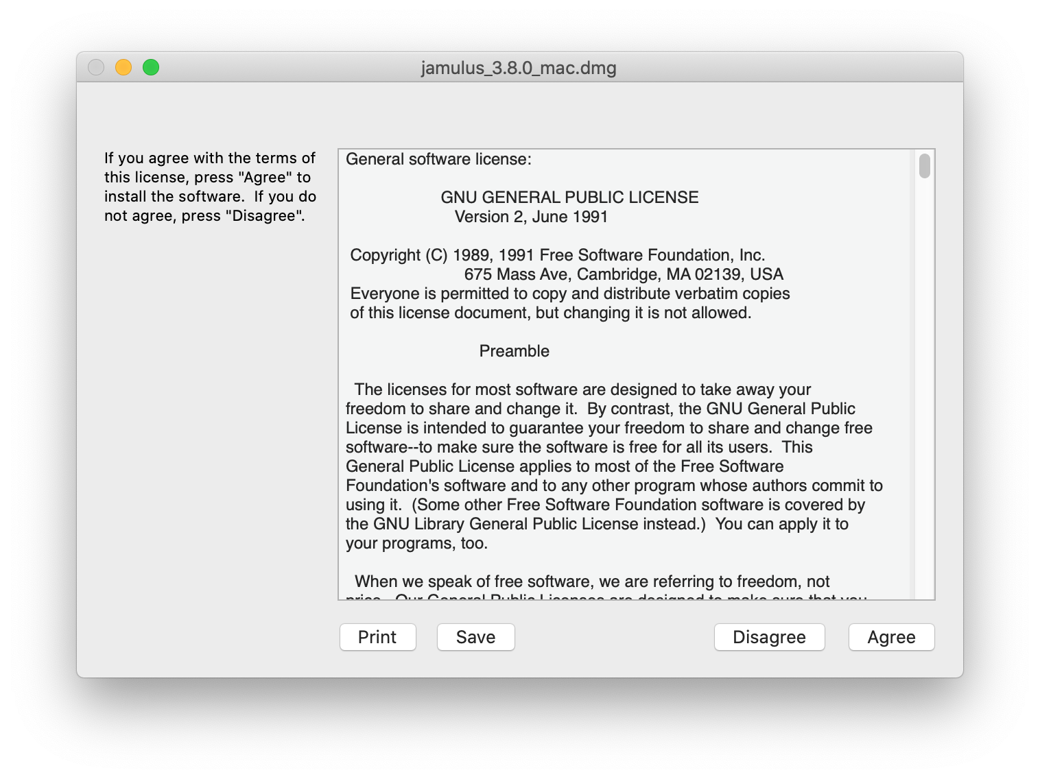This screenshot has height=779, width=1040.
Task: Print the license text
Action: pos(377,637)
